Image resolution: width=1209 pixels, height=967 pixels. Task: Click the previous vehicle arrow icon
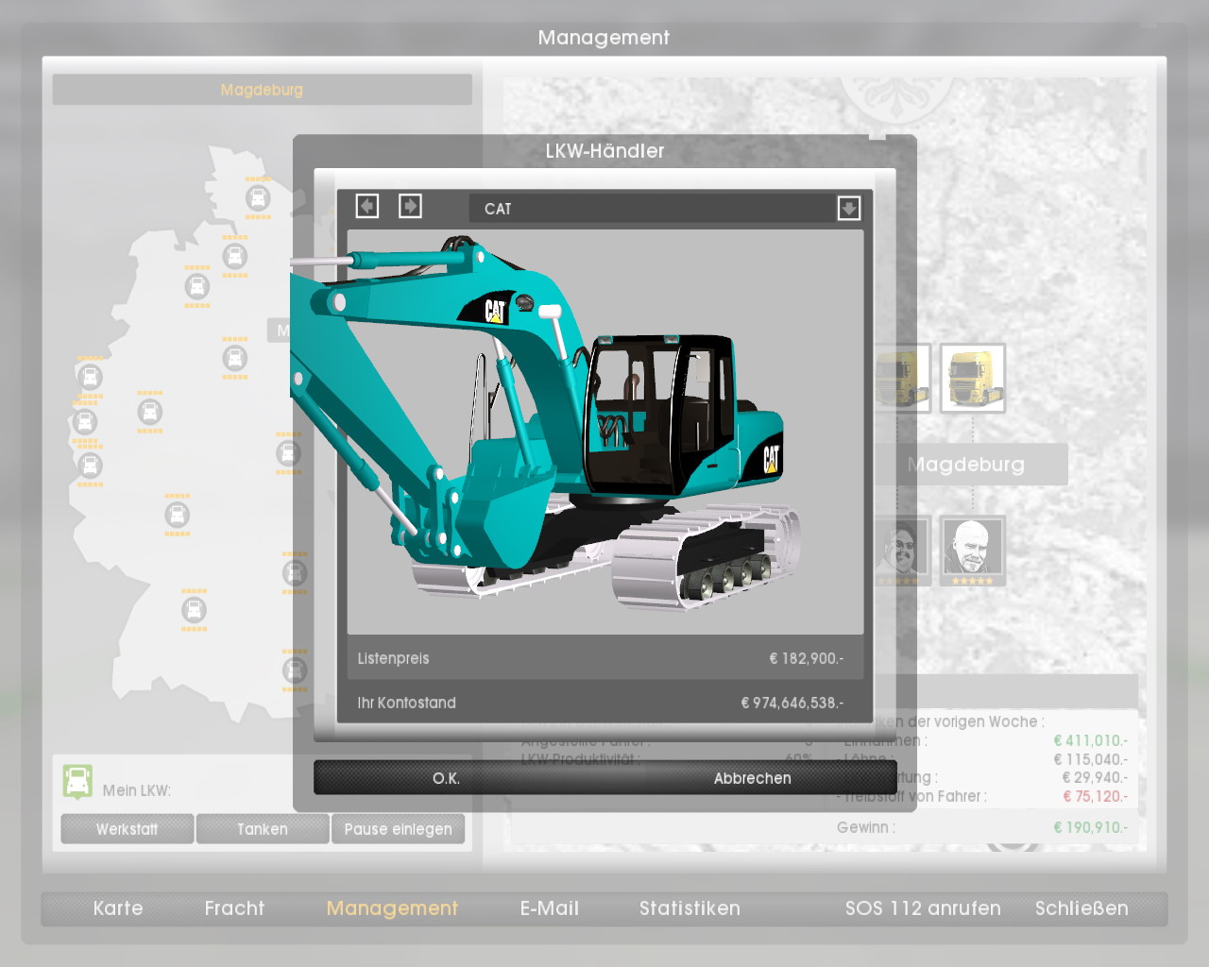(x=367, y=206)
